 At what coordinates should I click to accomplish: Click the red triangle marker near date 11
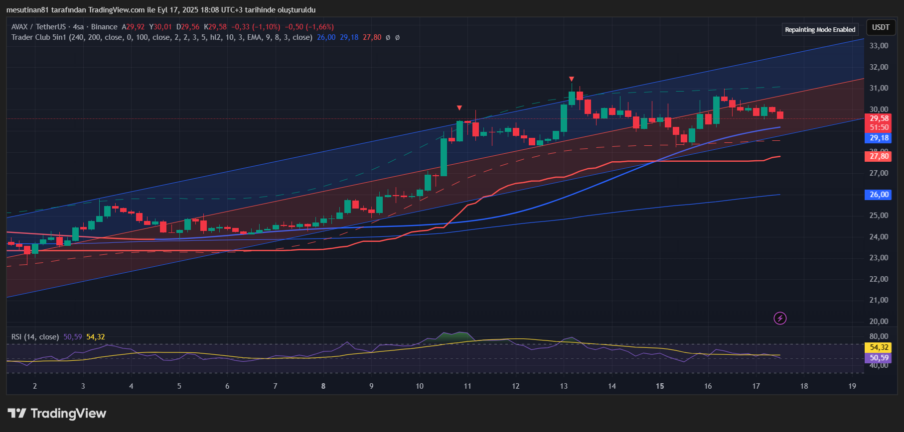(x=459, y=108)
